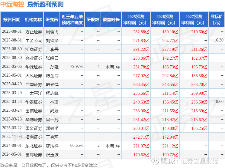This screenshot has width=225, height=168.
Task: Click the 2025预测净利润 column header
Action: tap(136, 20)
